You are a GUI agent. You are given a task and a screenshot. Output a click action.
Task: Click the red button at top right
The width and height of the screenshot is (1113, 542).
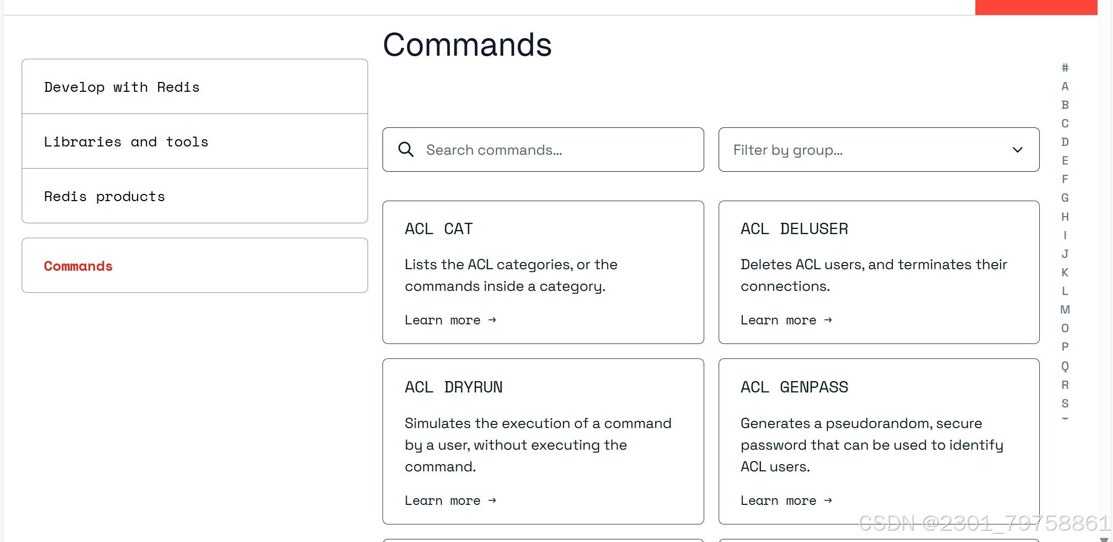1036,7
